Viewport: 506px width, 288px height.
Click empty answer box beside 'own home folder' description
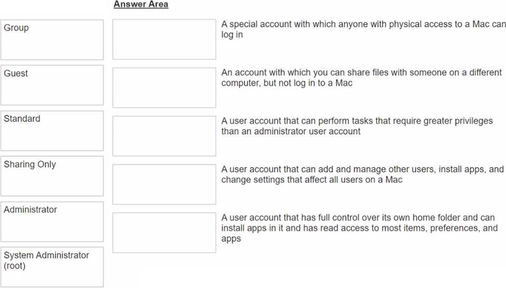pos(164,232)
